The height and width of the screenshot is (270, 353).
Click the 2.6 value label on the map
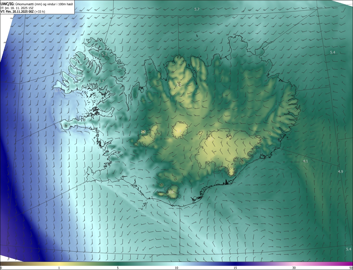coord(171,192)
